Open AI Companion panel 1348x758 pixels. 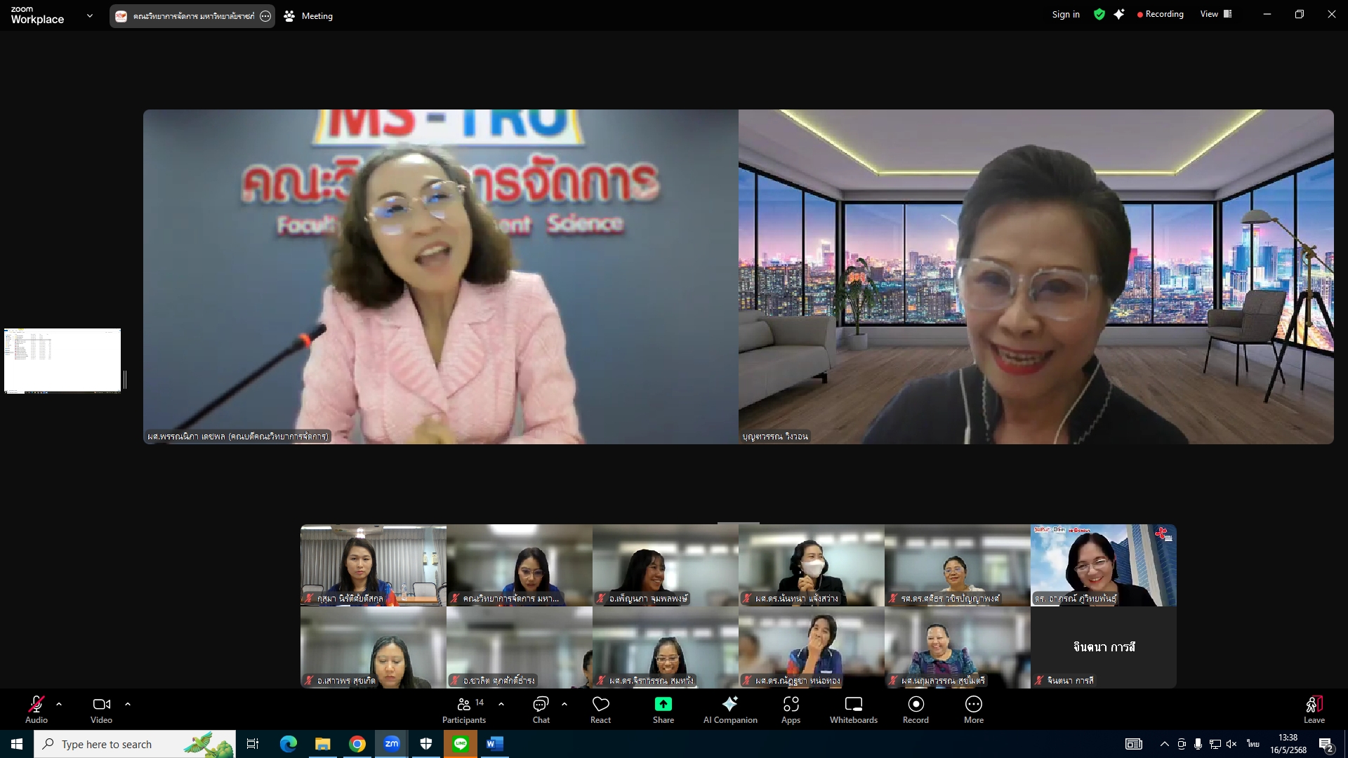click(x=730, y=709)
